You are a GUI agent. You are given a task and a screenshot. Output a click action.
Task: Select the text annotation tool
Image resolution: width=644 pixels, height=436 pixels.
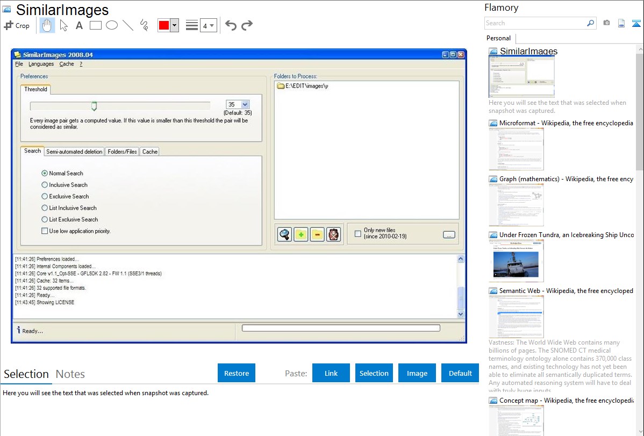pyautogui.click(x=79, y=25)
